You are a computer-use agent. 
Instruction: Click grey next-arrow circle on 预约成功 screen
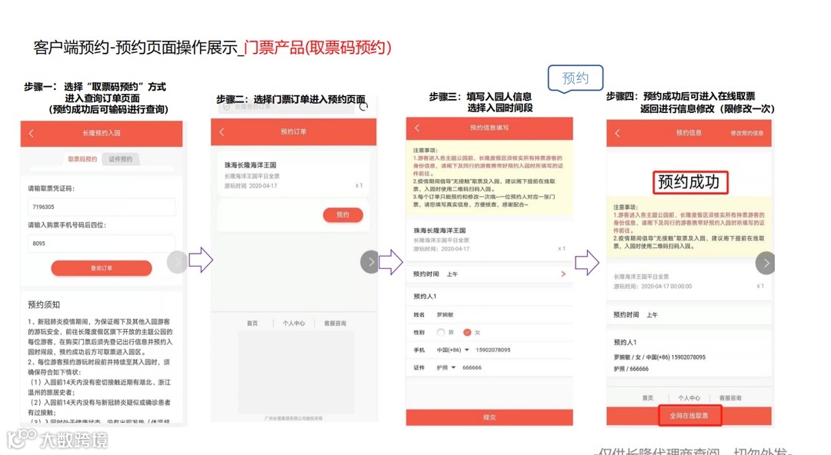766,263
